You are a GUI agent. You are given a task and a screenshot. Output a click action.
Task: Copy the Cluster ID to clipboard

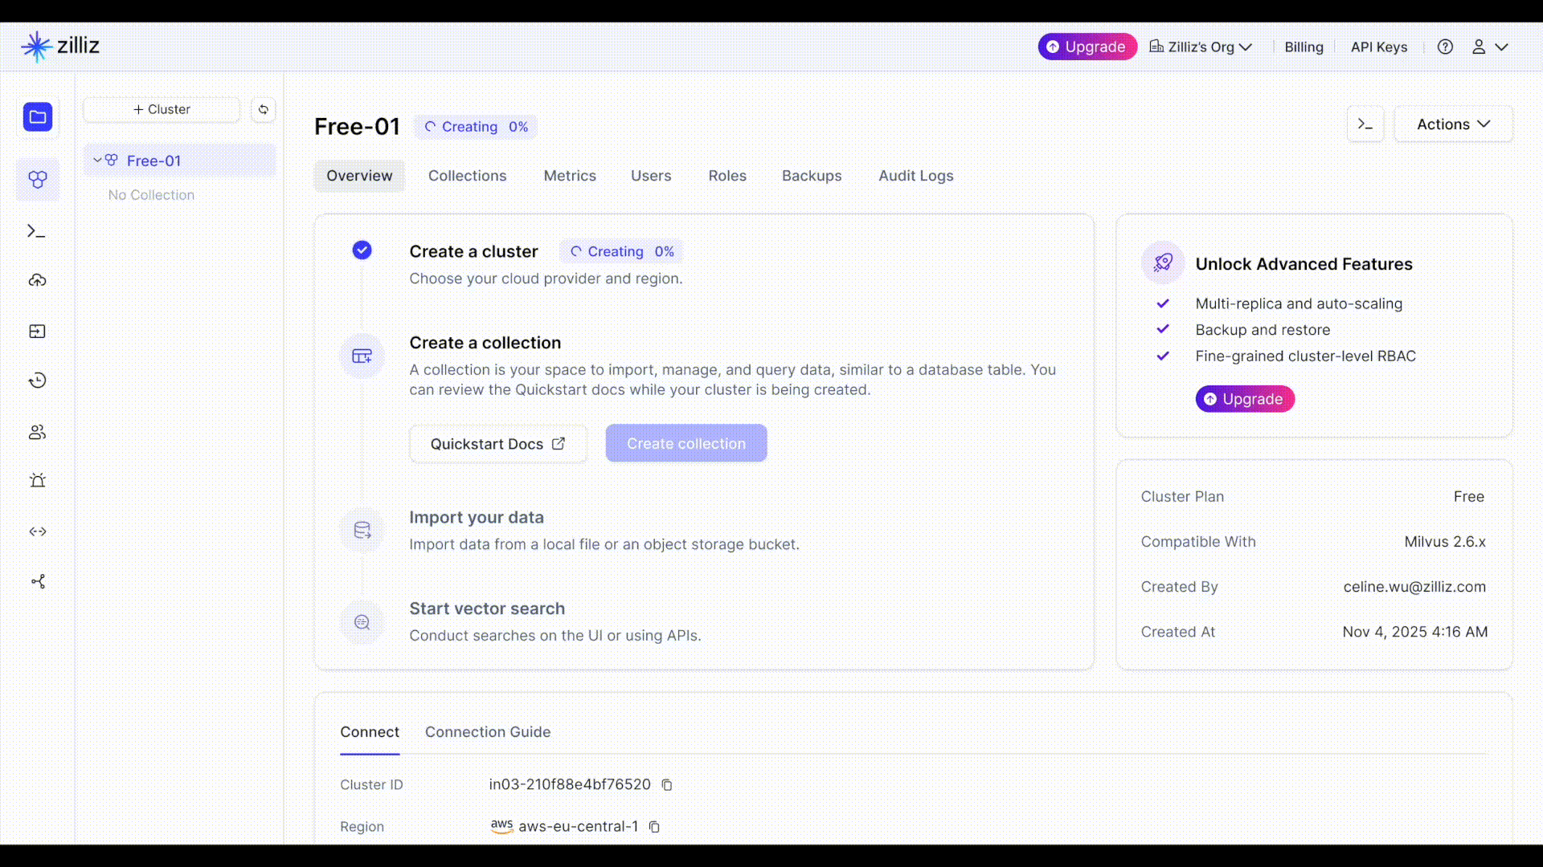[x=667, y=785]
